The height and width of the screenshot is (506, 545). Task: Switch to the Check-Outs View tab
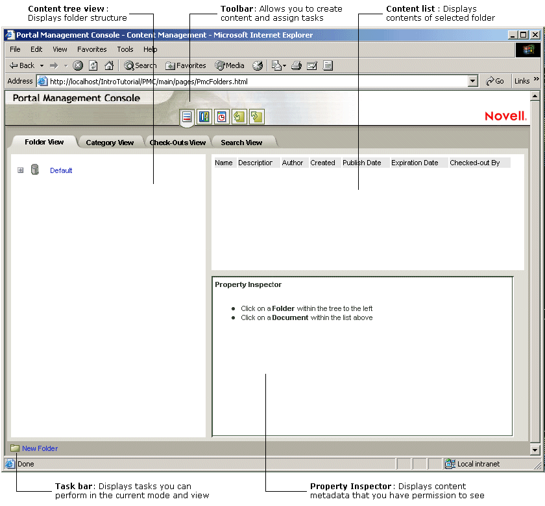pos(178,143)
